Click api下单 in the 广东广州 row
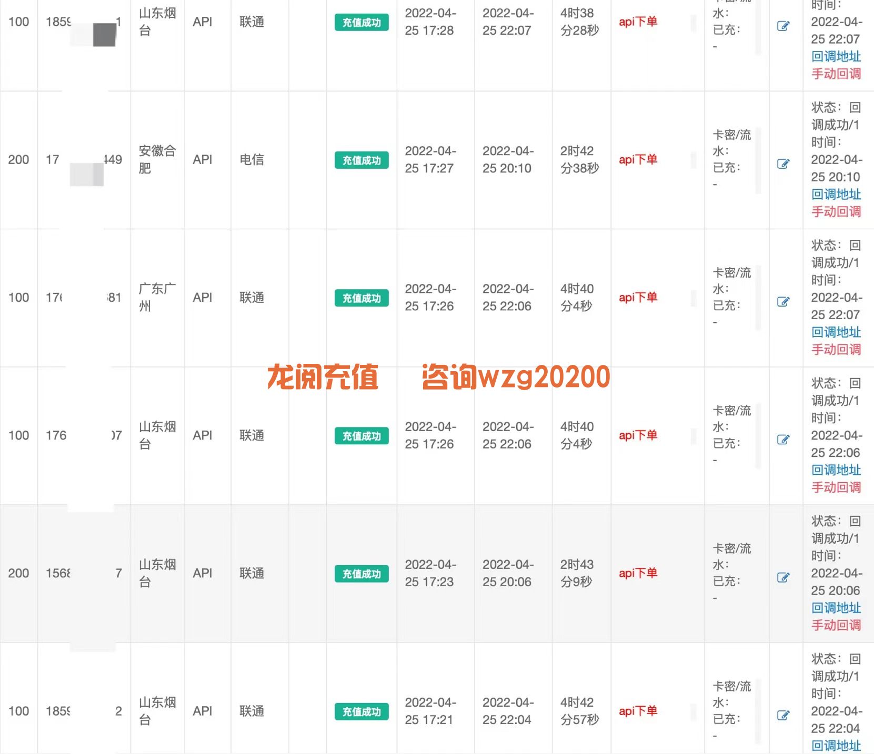 (x=638, y=297)
